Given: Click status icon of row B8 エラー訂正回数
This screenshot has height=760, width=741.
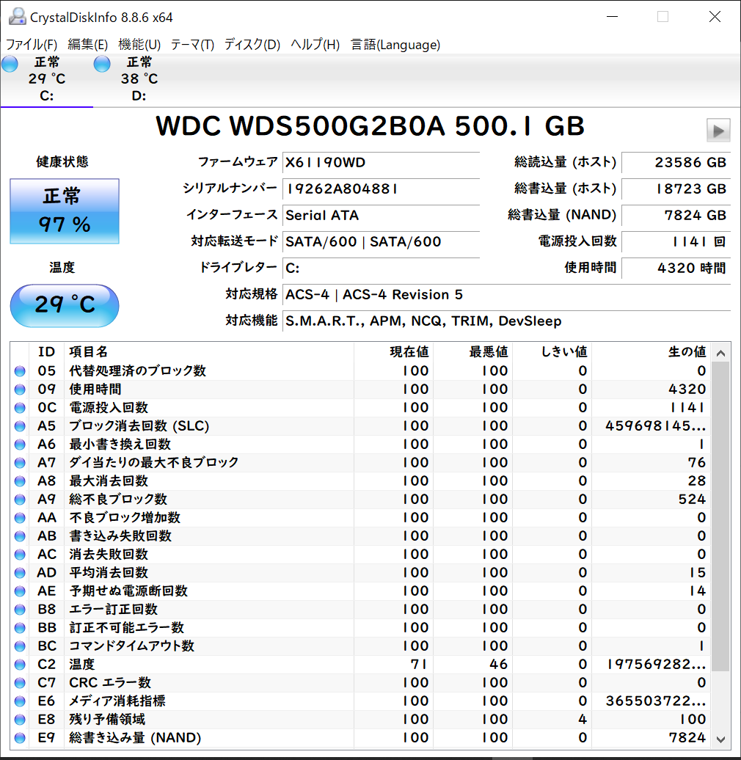Looking at the screenshot, I should [x=20, y=610].
